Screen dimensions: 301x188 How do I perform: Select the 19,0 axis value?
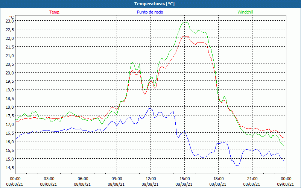[10, 90]
